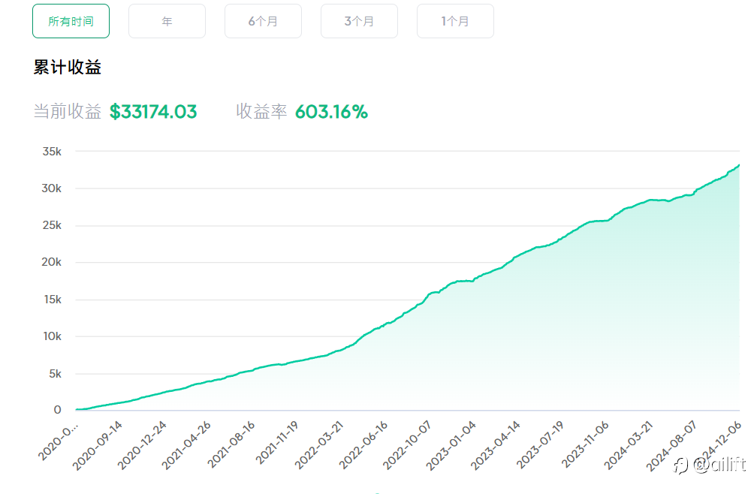Switch to the 年 range tab
The image size is (754, 494).
tap(167, 21)
